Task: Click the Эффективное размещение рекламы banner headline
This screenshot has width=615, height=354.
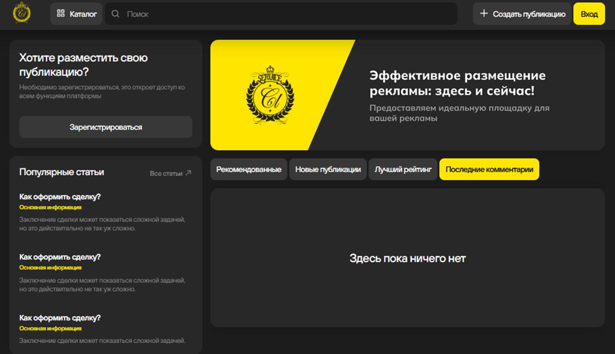Action: (x=457, y=83)
